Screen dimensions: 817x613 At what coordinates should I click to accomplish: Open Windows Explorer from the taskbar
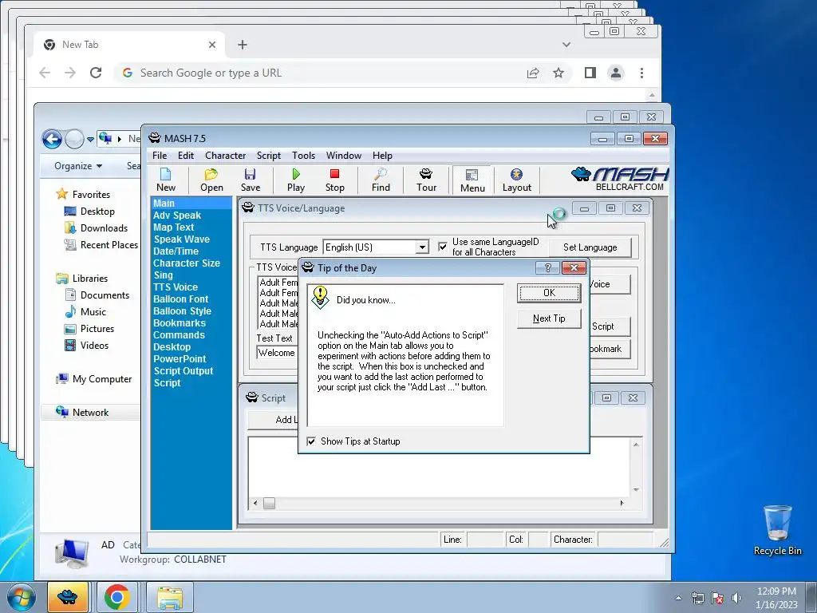click(x=169, y=597)
